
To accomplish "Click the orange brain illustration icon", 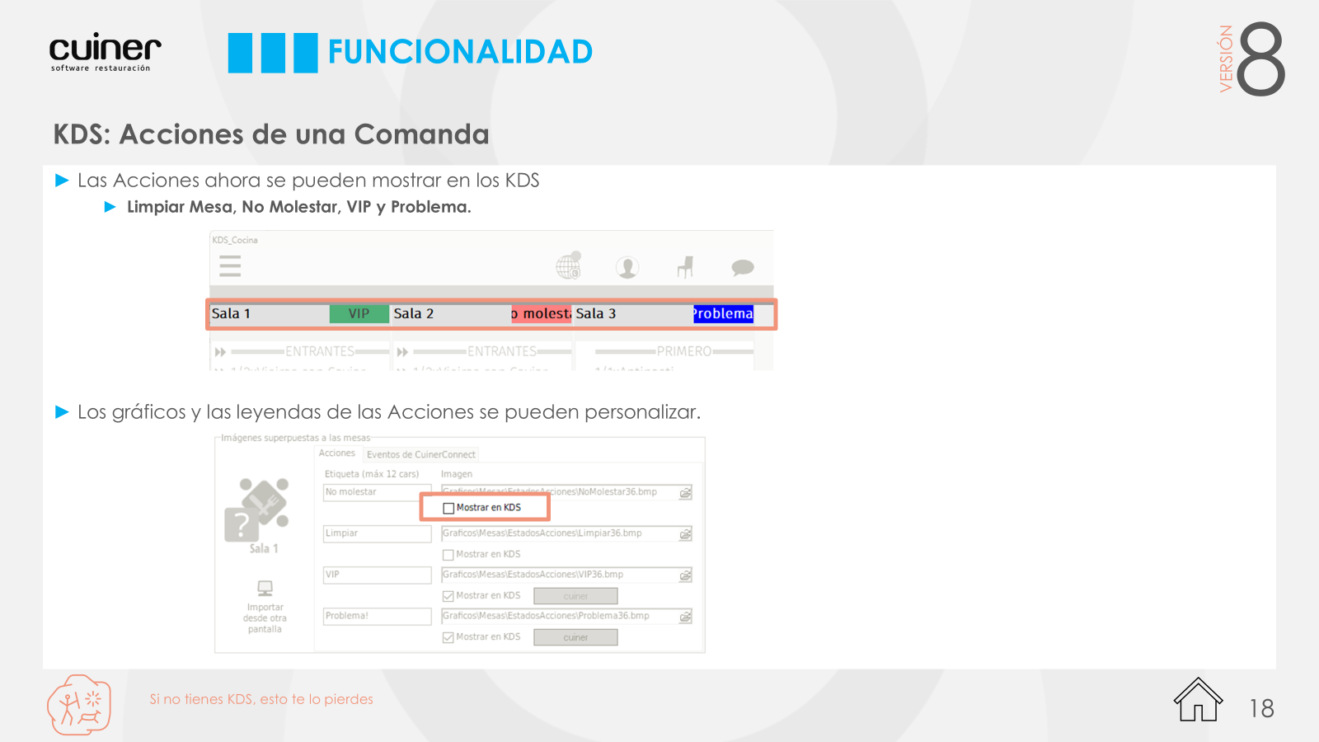I will click(x=79, y=705).
